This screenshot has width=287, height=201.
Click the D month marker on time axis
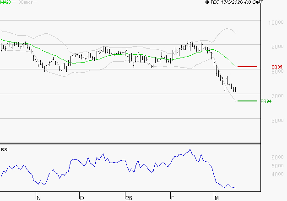point(82,198)
